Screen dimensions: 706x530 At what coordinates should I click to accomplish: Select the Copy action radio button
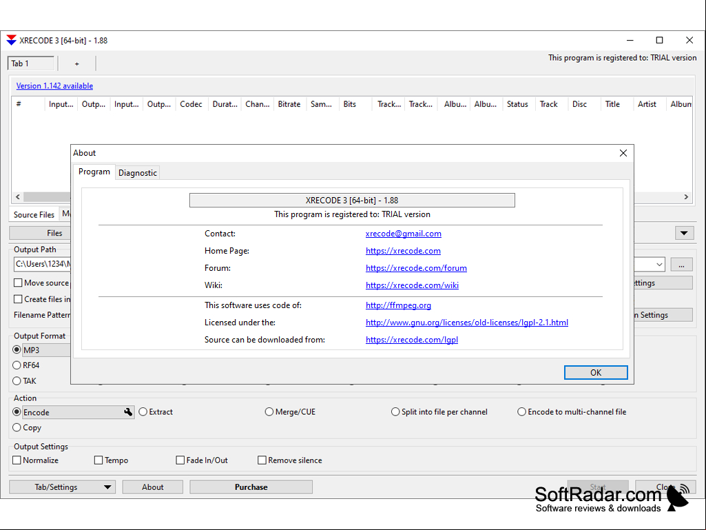click(17, 427)
